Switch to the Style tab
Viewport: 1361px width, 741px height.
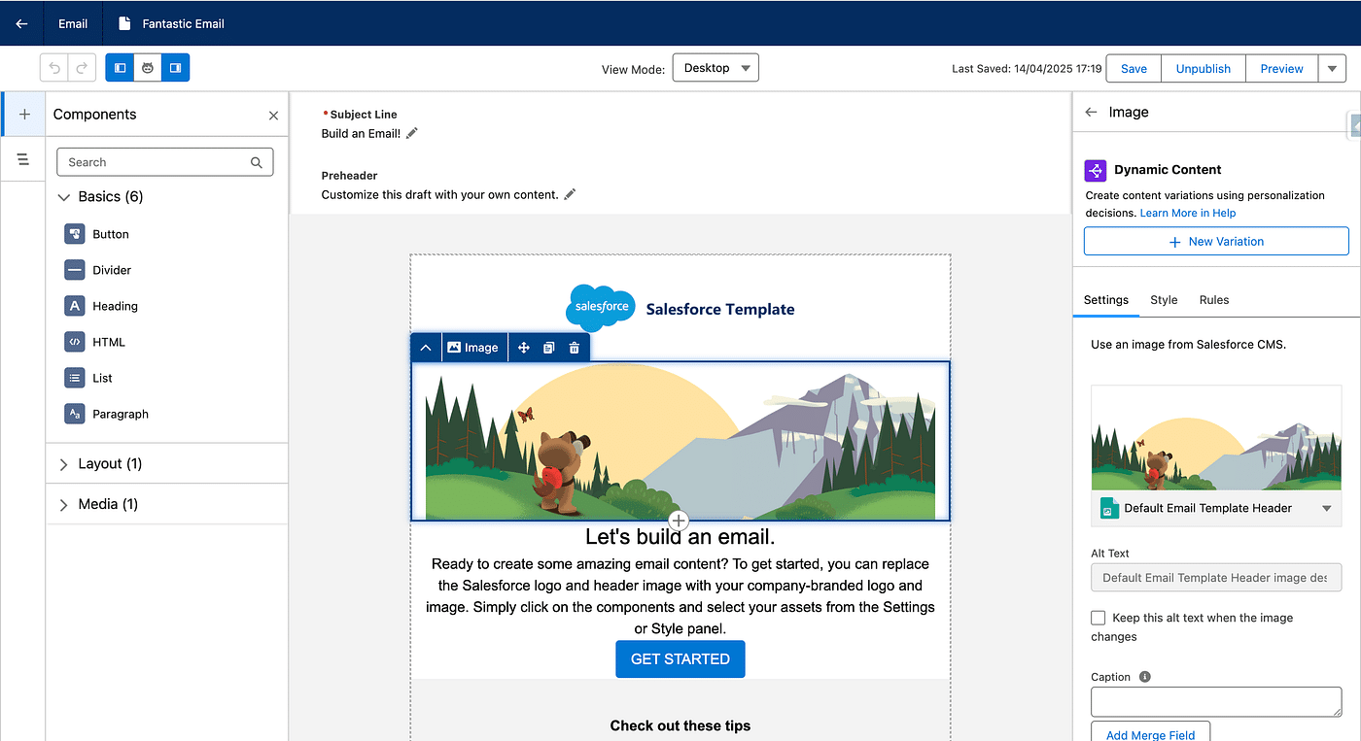coord(1164,300)
